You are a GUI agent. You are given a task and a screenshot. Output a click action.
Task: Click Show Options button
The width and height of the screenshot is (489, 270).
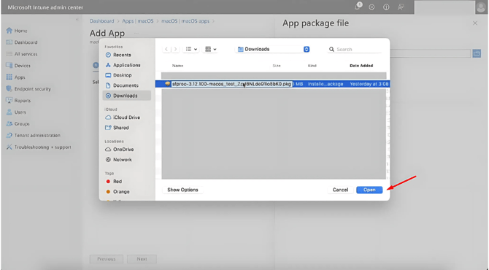[182, 190]
